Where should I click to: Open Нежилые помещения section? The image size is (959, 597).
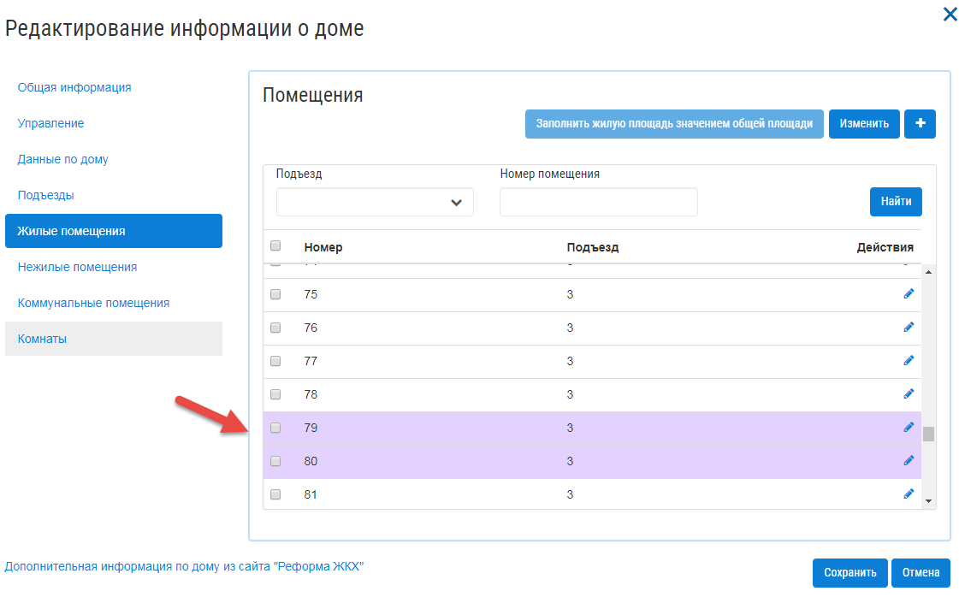[x=77, y=267]
